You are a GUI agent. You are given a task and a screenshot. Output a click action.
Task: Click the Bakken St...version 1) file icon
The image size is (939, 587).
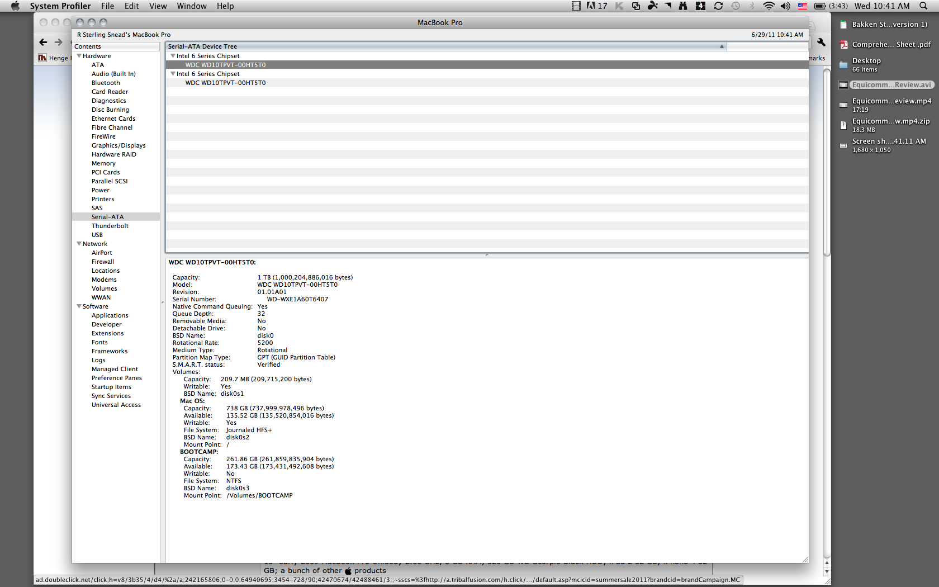843,25
